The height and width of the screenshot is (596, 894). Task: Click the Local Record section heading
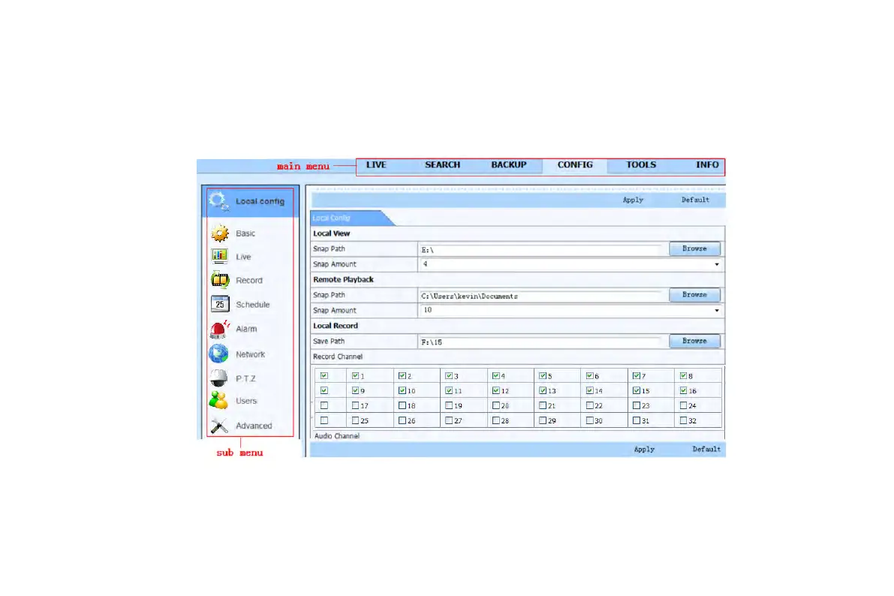336,326
